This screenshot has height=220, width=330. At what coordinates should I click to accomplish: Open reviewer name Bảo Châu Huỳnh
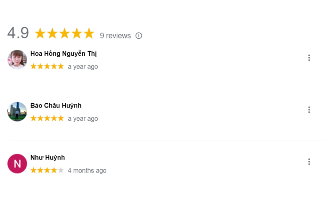[56, 106]
